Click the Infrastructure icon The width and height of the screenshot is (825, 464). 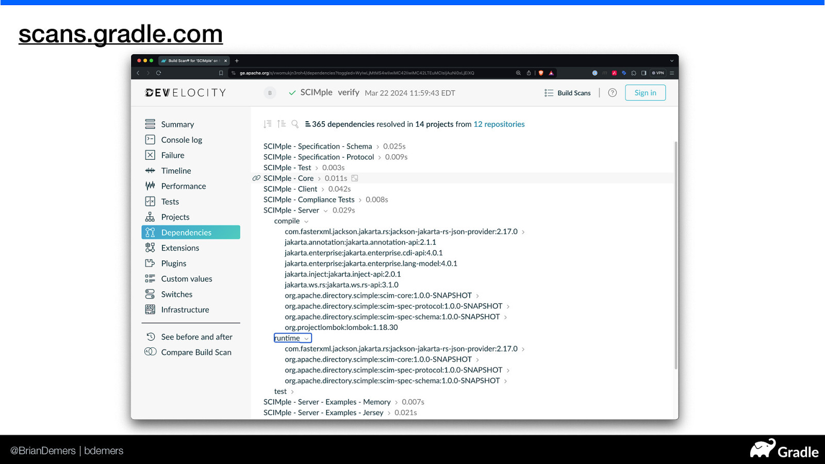(150, 310)
